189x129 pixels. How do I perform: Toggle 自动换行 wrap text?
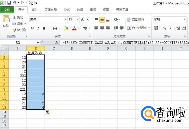(136, 19)
